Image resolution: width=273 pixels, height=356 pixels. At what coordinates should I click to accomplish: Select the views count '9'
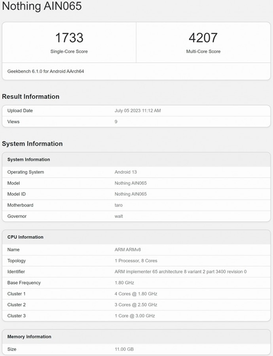pos(116,122)
